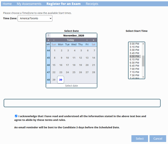Go to previous year in calendar
168x144 pixels.
[48, 40]
